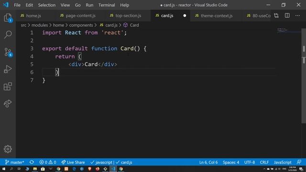Expand the modules breadcrumb
This screenshot has width=306, height=172.
tap(40, 25)
